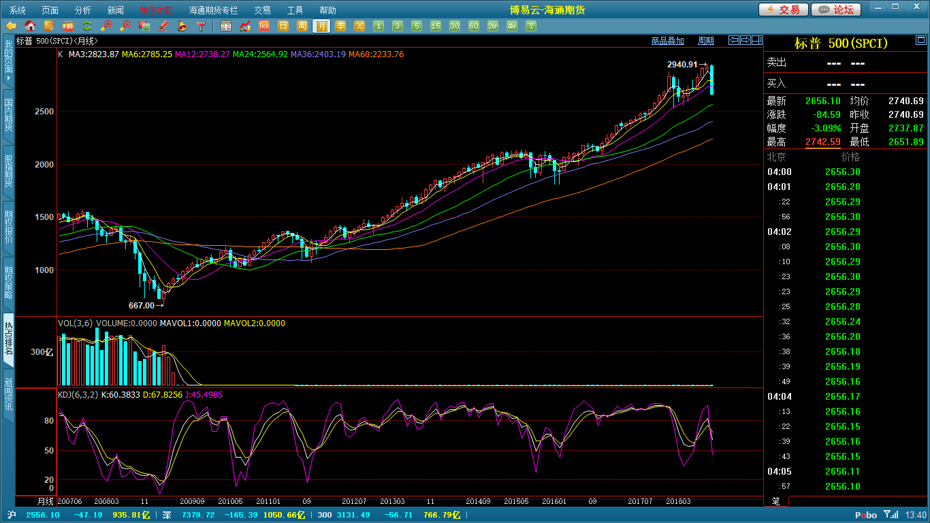This screenshot has height=523, width=930.
Task: Open the funnel filter icon
Action: (x=202, y=26)
